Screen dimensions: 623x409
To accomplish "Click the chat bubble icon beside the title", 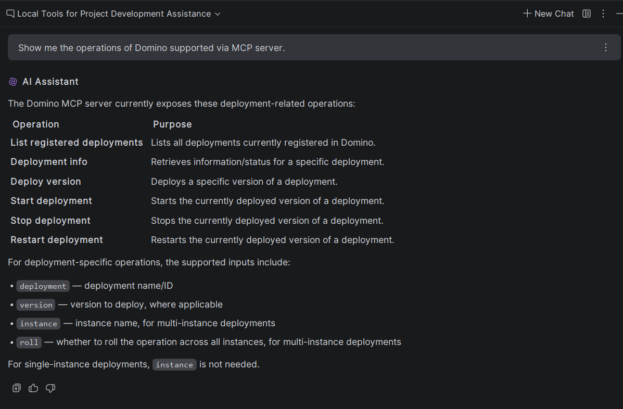I will click(10, 14).
